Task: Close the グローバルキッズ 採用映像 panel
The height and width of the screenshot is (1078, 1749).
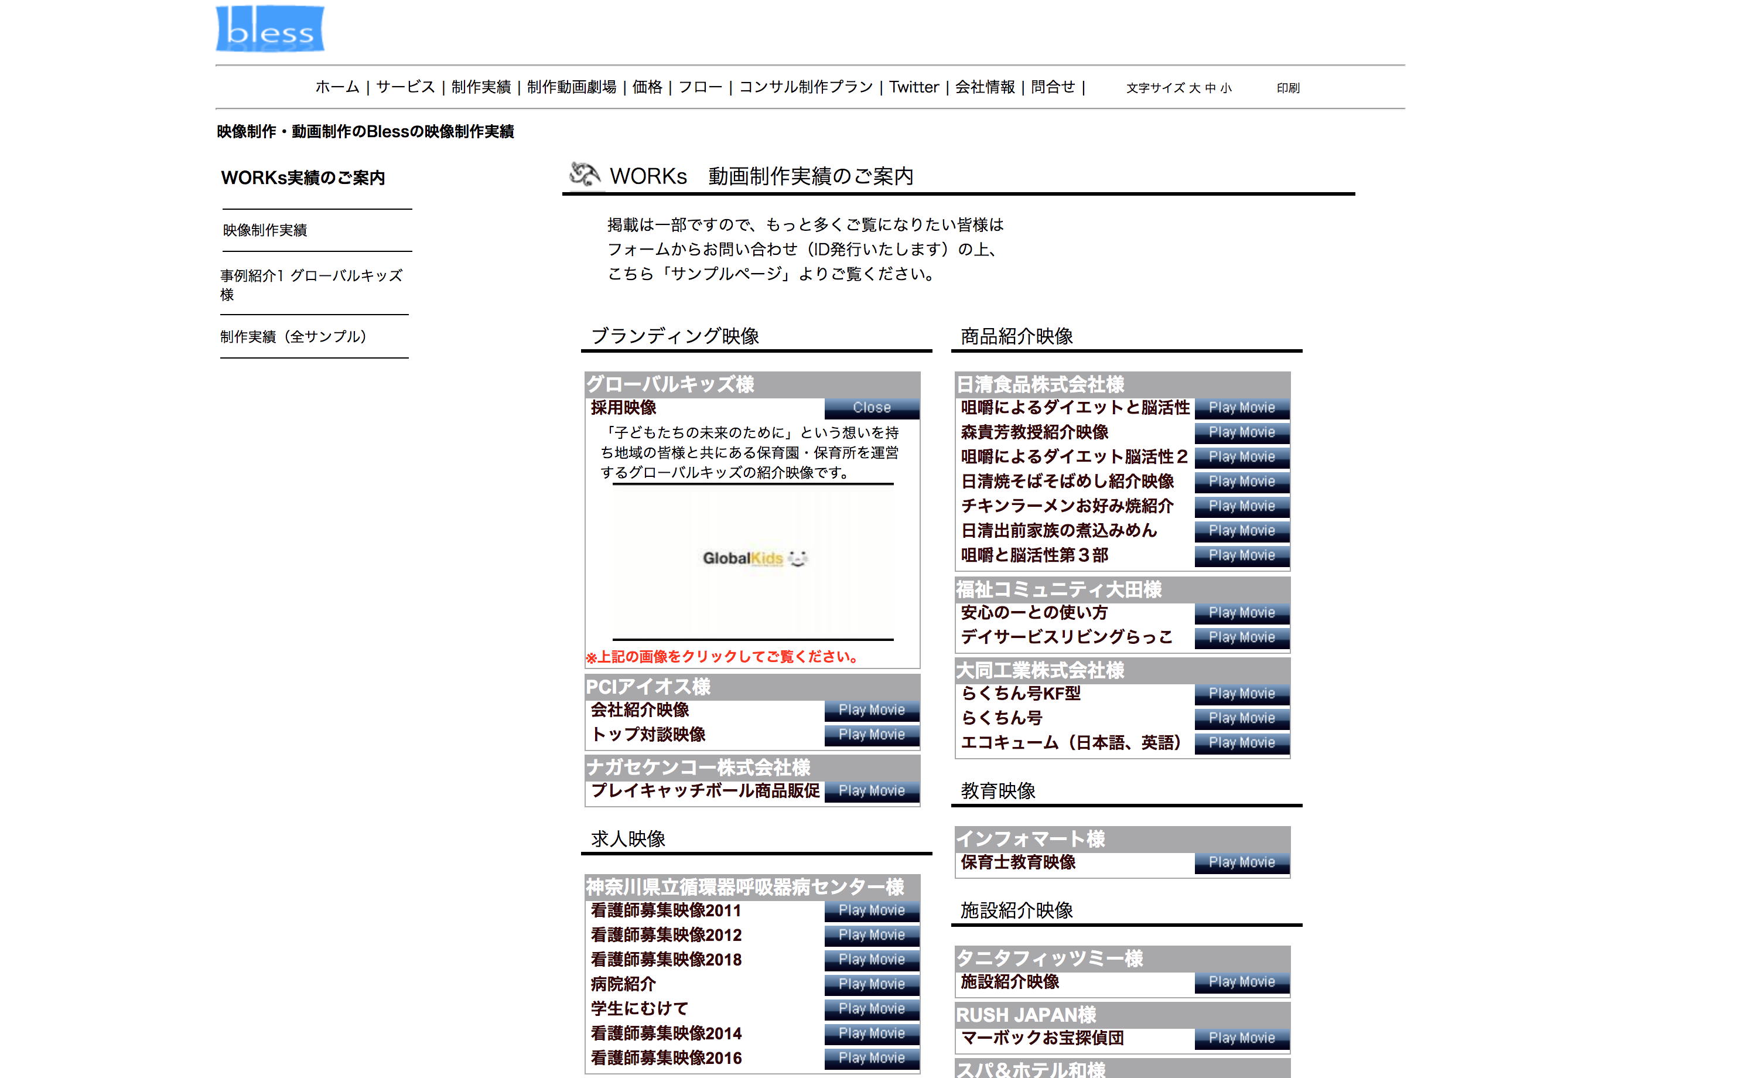Action: click(x=872, y=408)
